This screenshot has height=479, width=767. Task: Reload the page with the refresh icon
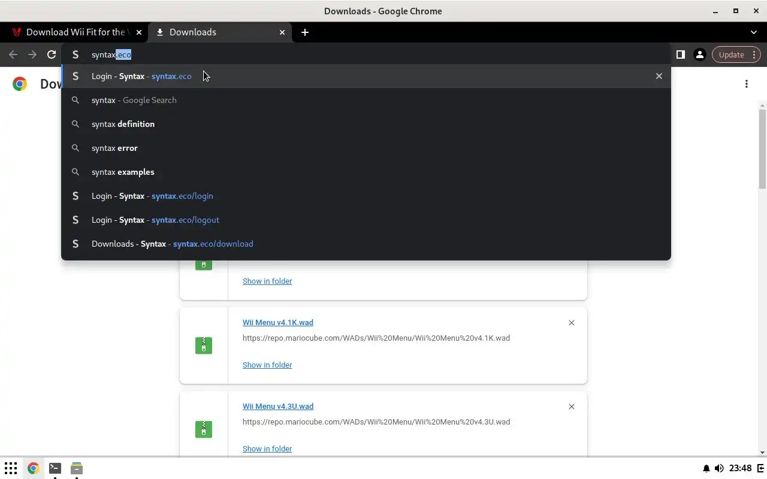point(52,54)
